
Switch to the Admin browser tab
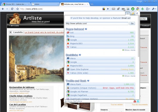coord(45,4)
